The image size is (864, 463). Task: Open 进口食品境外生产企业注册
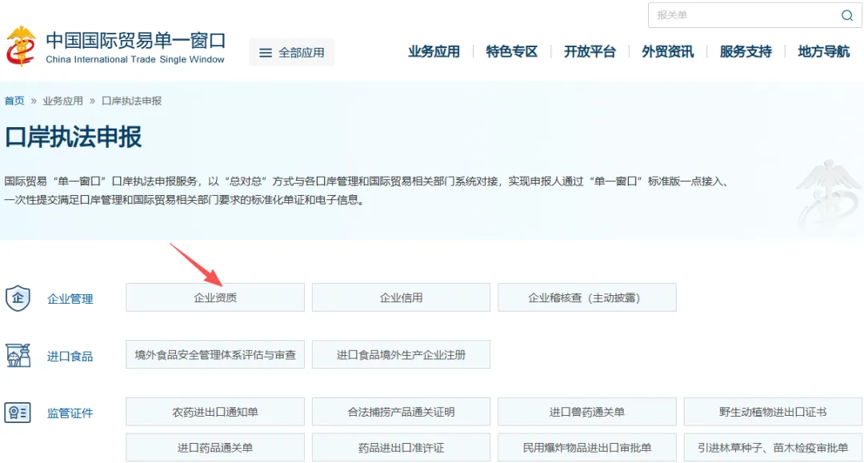coord(401,354)
